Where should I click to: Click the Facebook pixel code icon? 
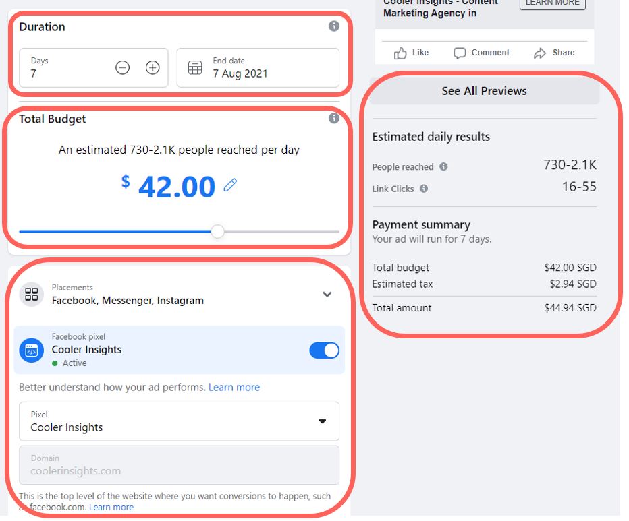(x=31, y=350)
